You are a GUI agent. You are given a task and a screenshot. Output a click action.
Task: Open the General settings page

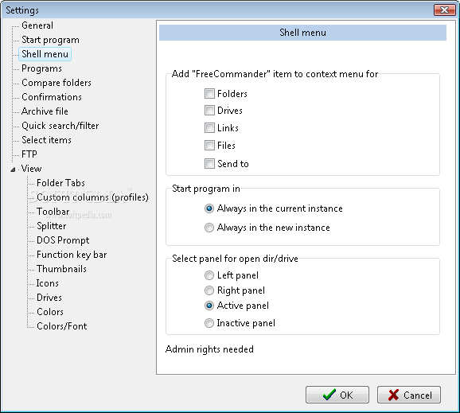(x=37, y=25)
